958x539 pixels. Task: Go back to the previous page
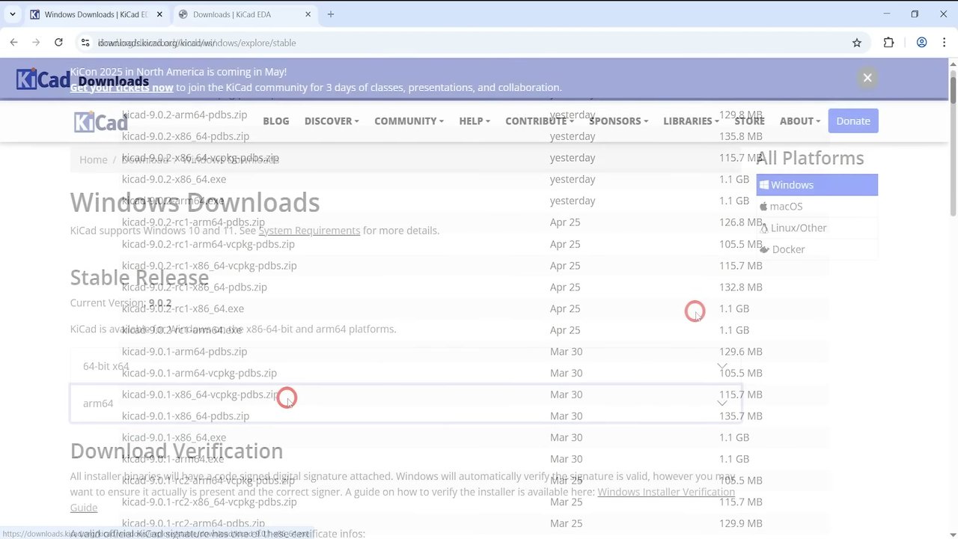coord(13,43)
